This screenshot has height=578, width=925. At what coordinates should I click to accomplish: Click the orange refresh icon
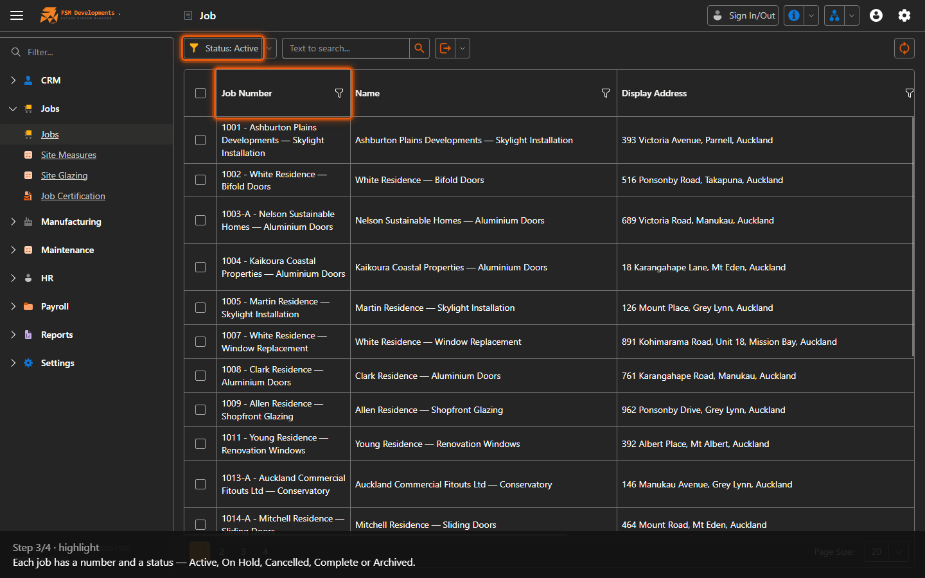click(904, 48)
